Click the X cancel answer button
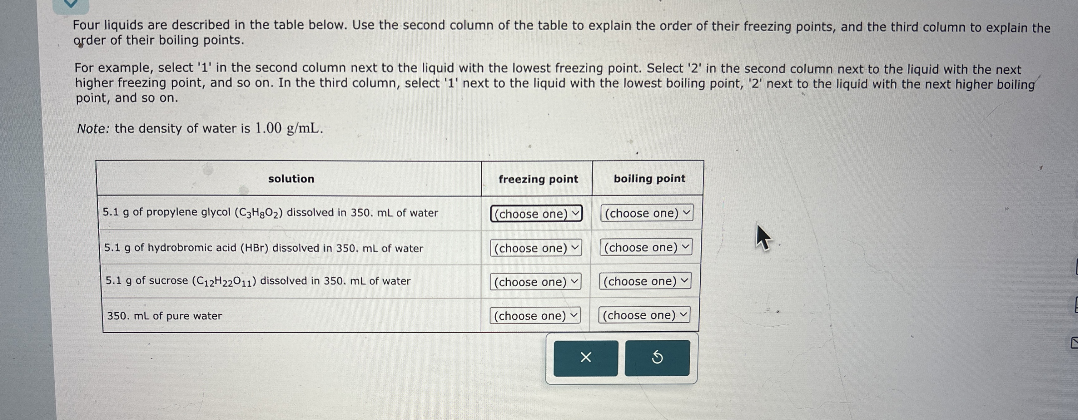The image size is (1078, 420). coord(585,359)
